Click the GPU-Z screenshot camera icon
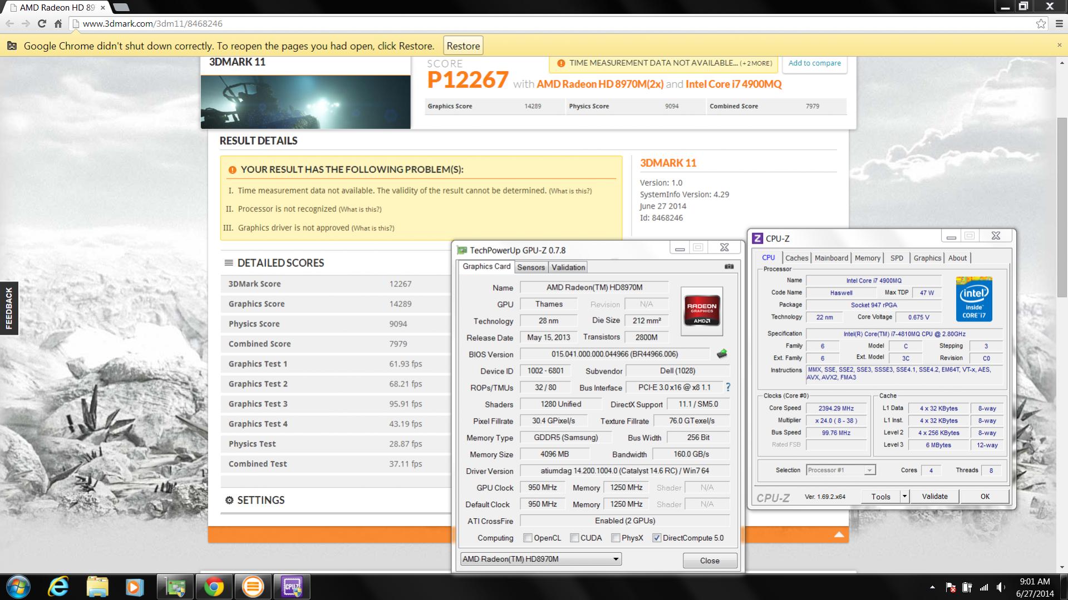The height and width of the screenshot is (600, 1068). tap(729, 266)
